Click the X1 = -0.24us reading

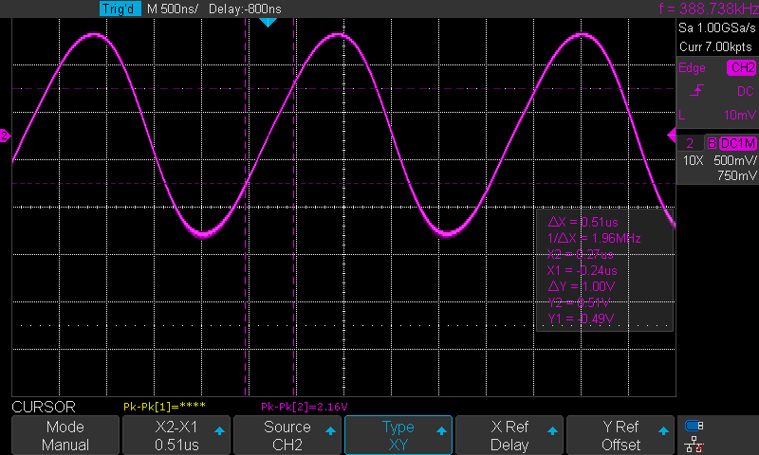coord(582,270)
